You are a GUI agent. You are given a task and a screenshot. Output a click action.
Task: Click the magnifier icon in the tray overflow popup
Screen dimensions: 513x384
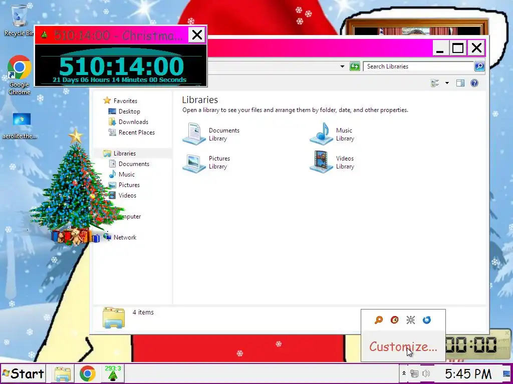(379, 320)
